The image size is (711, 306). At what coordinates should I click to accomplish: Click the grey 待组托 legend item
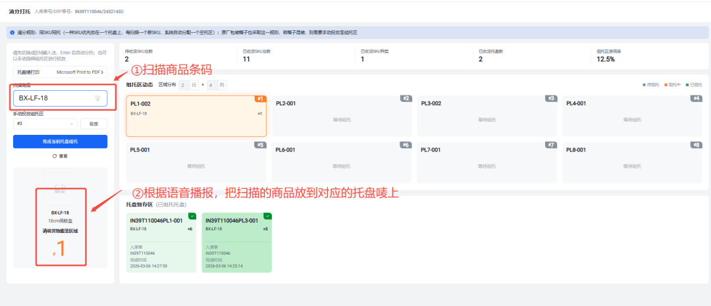(x=650, y=85)
